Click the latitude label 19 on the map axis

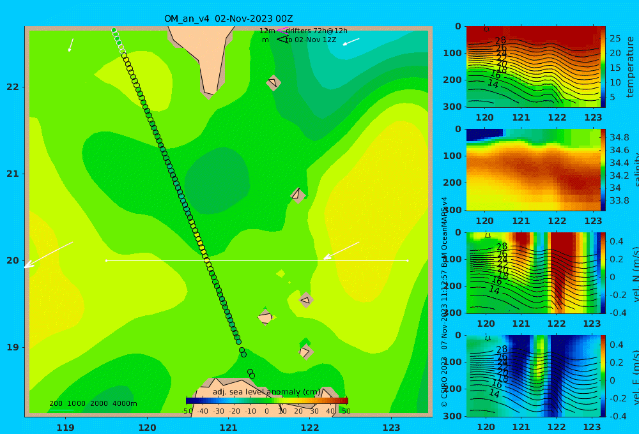(x=13, y=347)
